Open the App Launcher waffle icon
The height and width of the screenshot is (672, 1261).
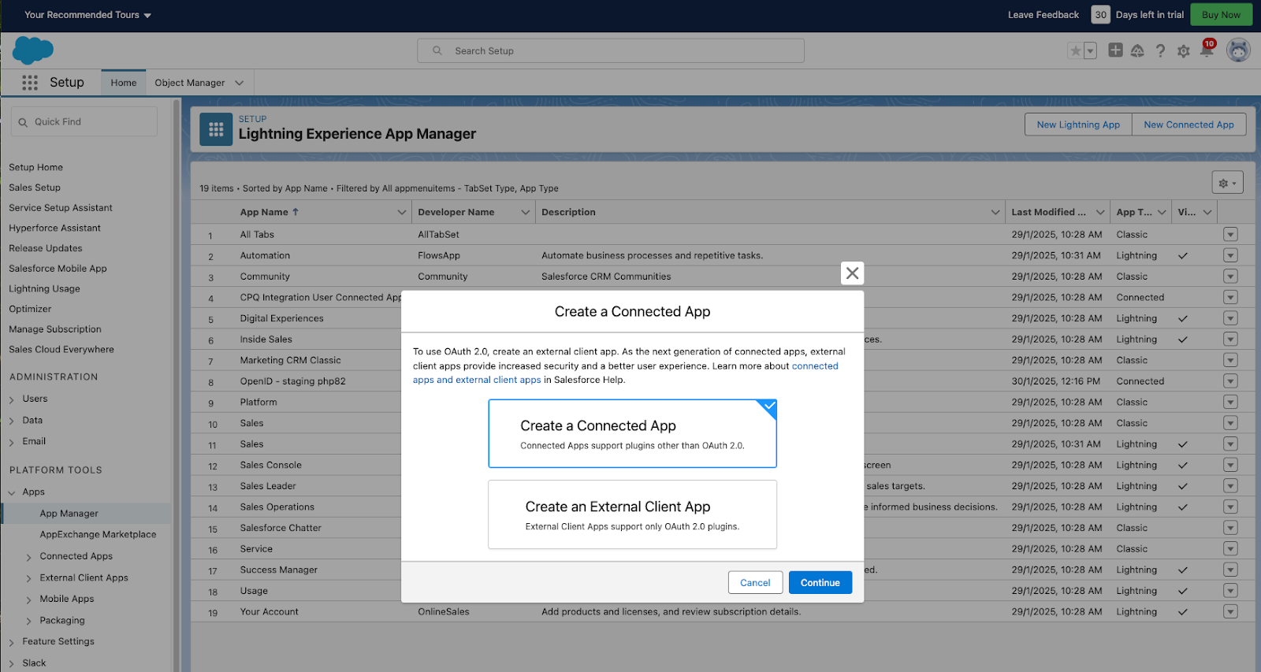tap(30, 83)
